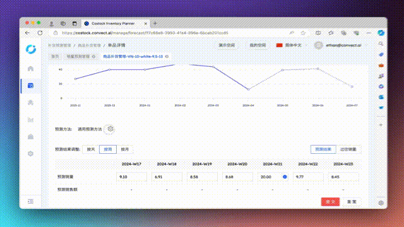
Task: Open the tab actions icon in tab bar
Action: point(74,24)
